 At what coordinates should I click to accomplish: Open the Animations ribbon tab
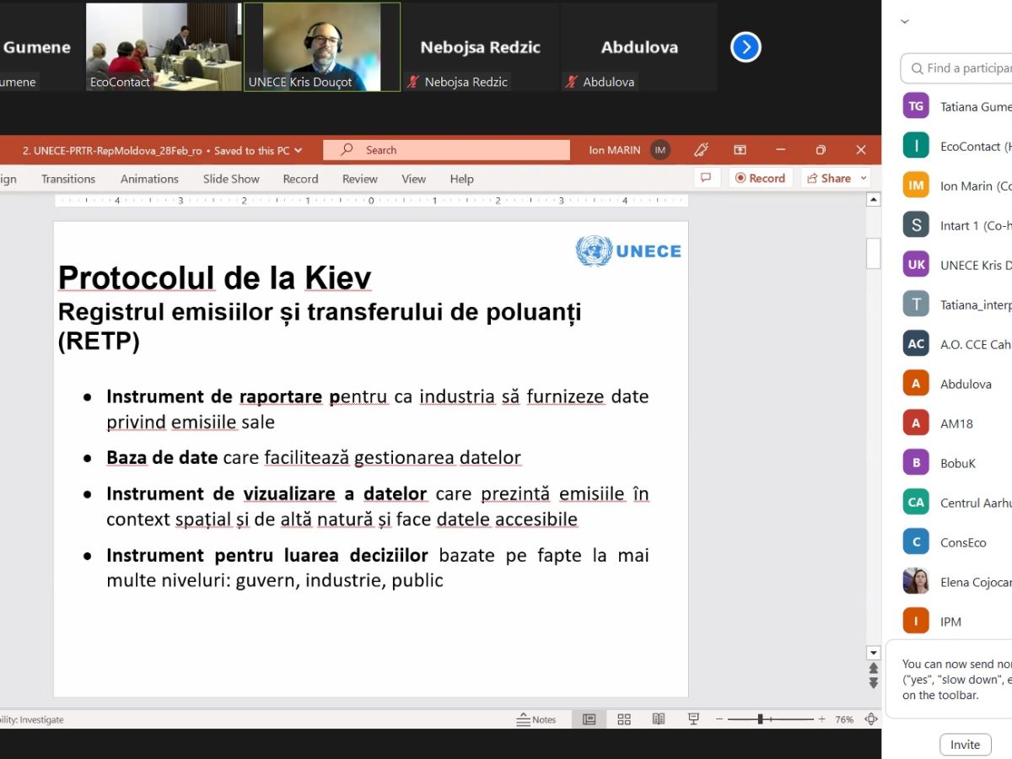(149, 179)
